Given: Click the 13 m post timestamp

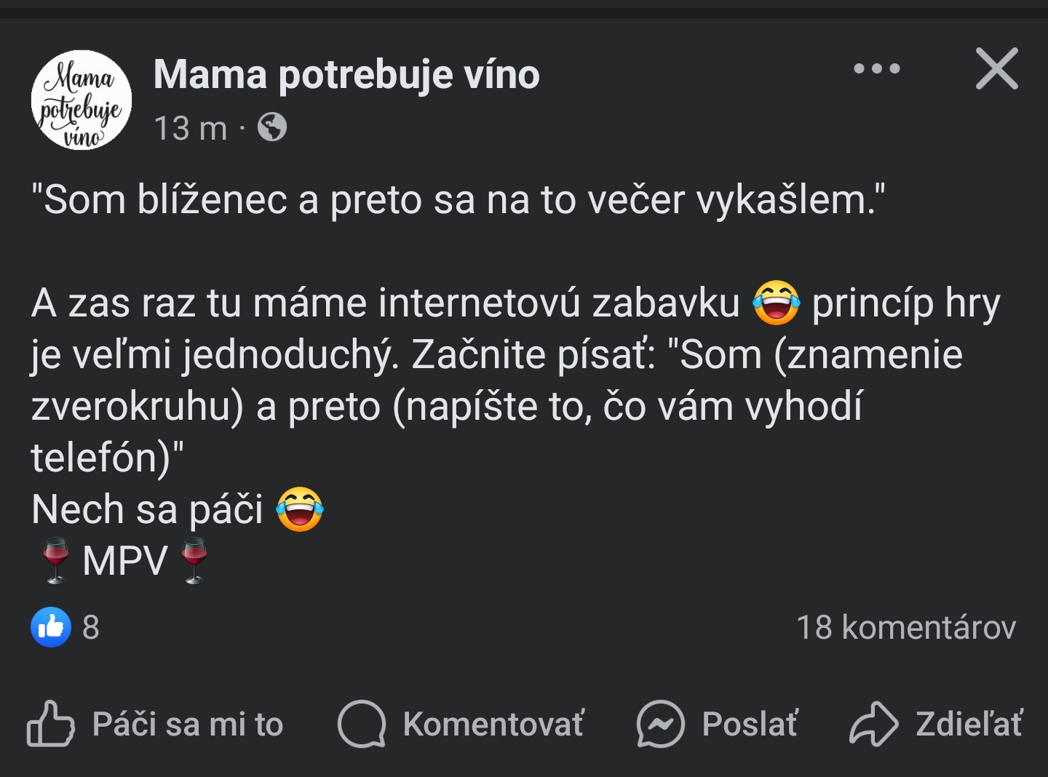Looking at the screenshot, I should click(x=190, y=129).
